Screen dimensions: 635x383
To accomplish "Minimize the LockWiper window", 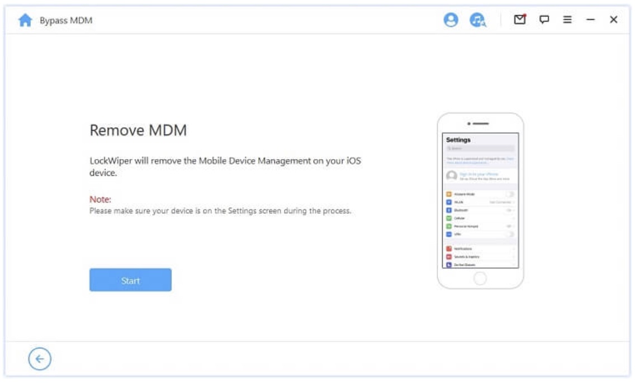I will pyautogui.click(x=590, y=20).
